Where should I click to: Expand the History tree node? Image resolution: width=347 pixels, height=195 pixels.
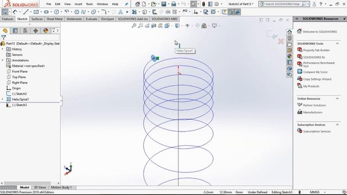(3, 49)
